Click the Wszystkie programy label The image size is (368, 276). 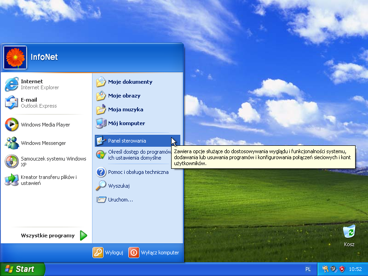point(48,236)
